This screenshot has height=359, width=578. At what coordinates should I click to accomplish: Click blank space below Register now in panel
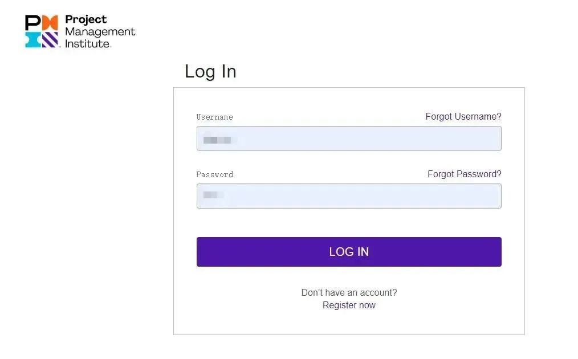point(349,322)
